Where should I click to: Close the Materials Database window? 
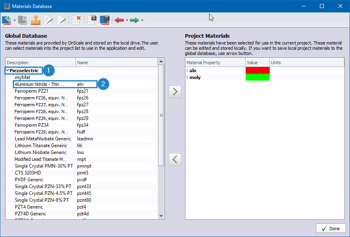(x=340, y=6)
